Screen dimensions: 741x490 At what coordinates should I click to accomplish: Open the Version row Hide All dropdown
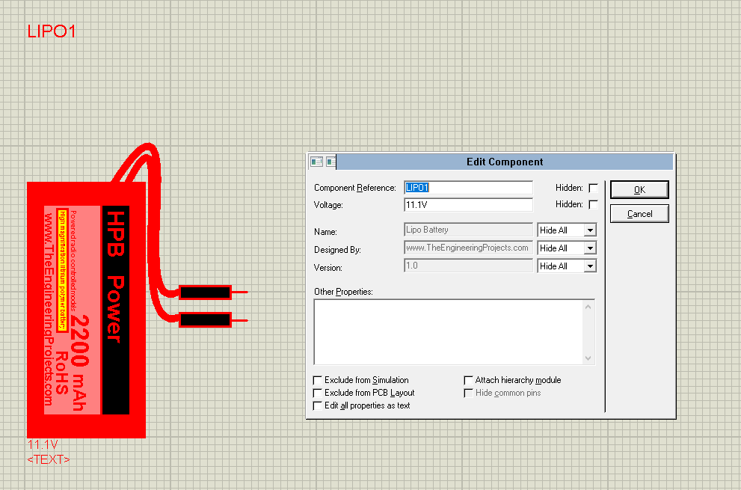[567, 266]
